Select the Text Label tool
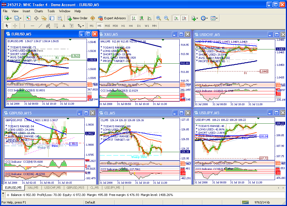Viewport: 287px width, 206px height. (71, 26)
